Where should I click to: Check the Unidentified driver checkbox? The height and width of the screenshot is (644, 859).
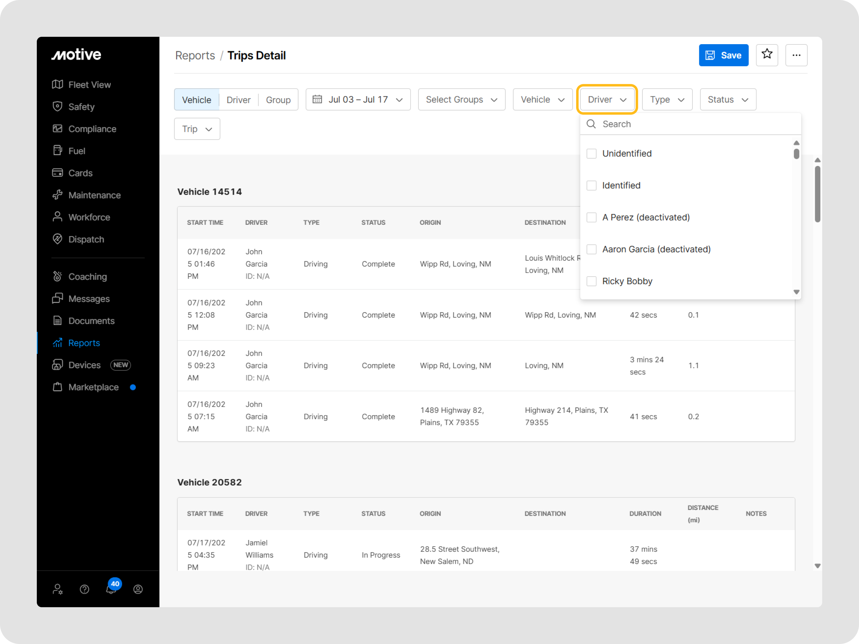pos(591,153)
